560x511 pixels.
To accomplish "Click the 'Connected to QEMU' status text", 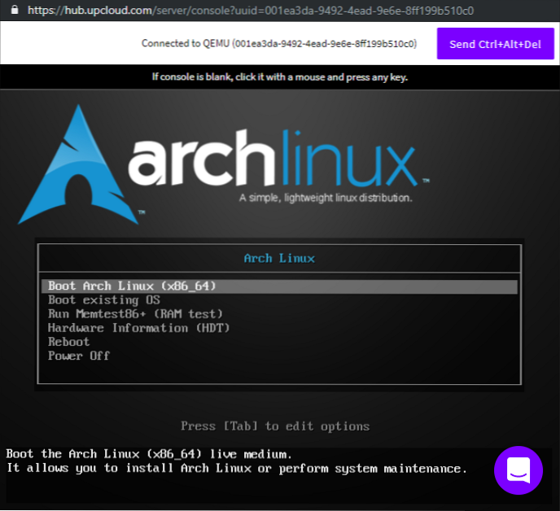I will point(278,44).
